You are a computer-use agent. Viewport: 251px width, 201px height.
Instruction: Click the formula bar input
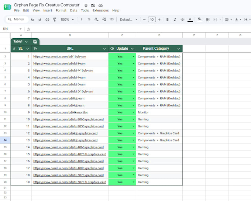point(141,29)
